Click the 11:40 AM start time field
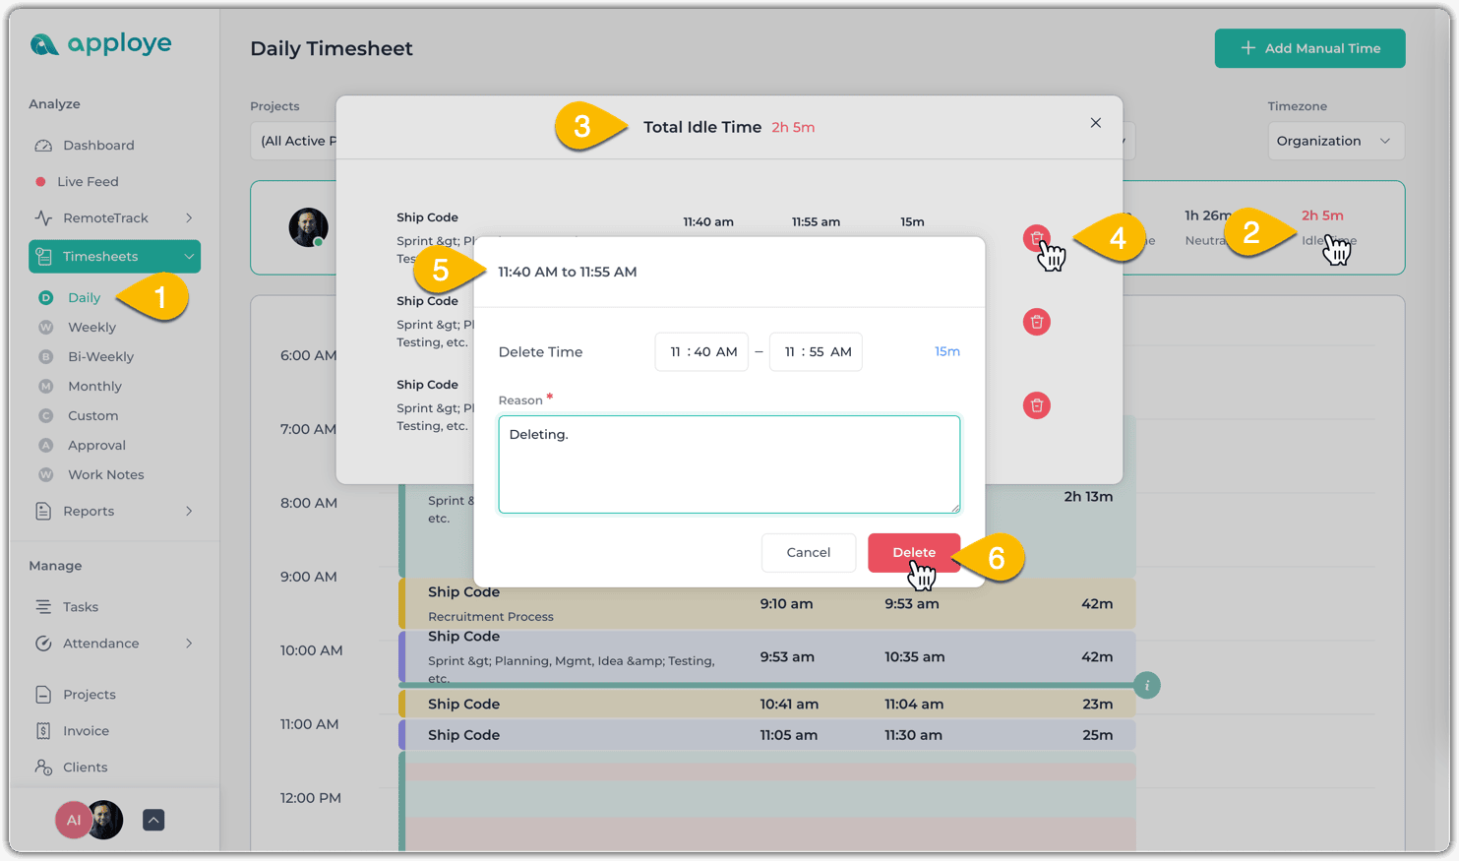This screenshot has width=1459, height=861. (701, 352)
